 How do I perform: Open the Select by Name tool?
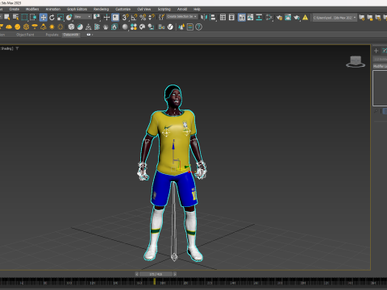(15, 18)
